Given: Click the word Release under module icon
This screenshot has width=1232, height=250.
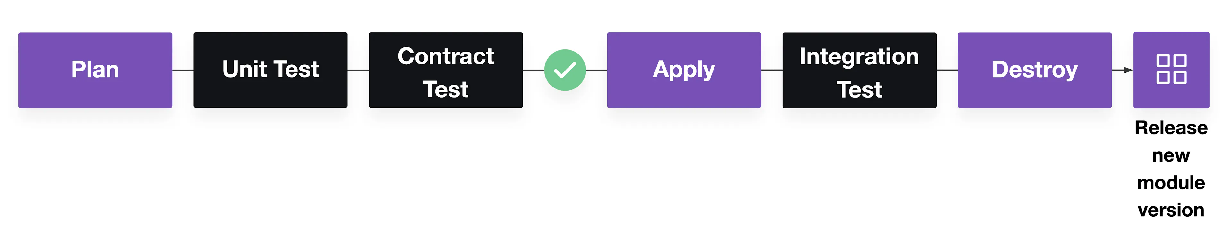Looking at the screenshot, I should point(1171,128).
